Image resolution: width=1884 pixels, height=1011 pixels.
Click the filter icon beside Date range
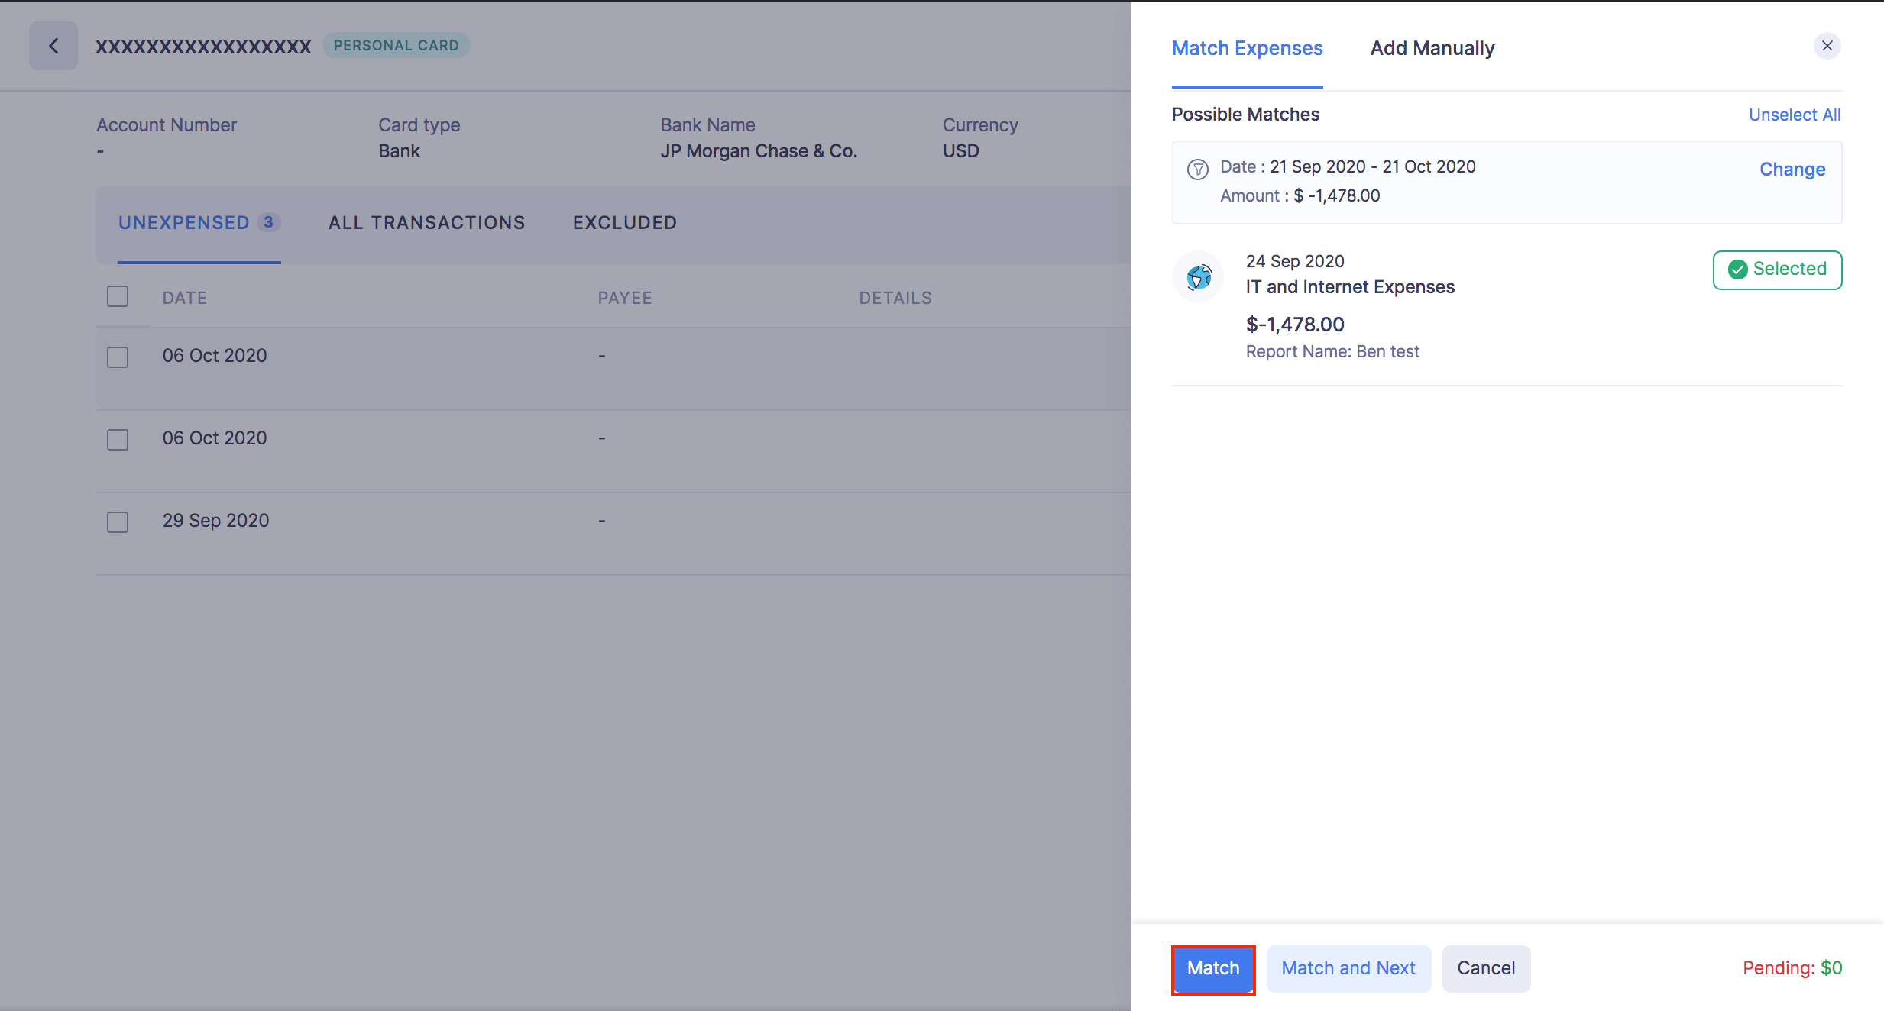[x=1197, y=169]
